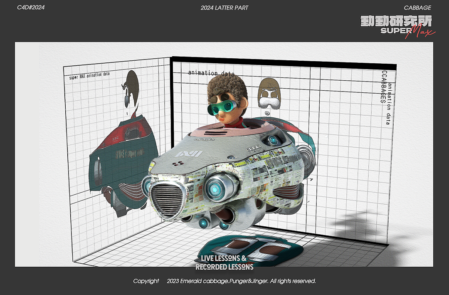
Task: Click the CABBAGE label at top right
Action: (x=417, y=8)
